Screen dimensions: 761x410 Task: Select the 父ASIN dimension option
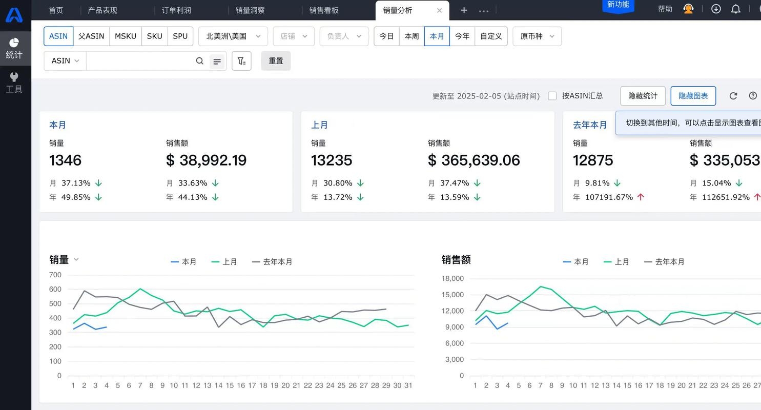coord(91,36)
